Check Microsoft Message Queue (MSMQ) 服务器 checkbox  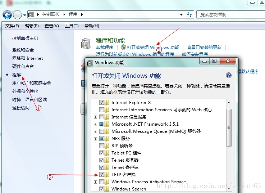[x=101, y=131]
